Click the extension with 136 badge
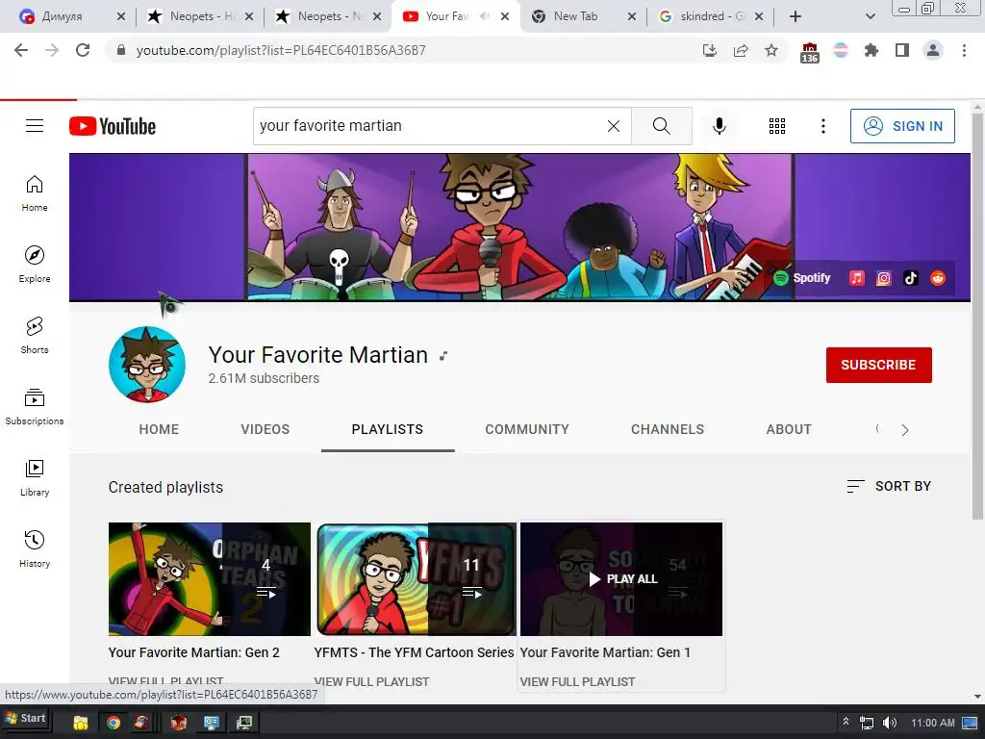The width and height of the screenshot is (985, 739). tap(810, 52)
